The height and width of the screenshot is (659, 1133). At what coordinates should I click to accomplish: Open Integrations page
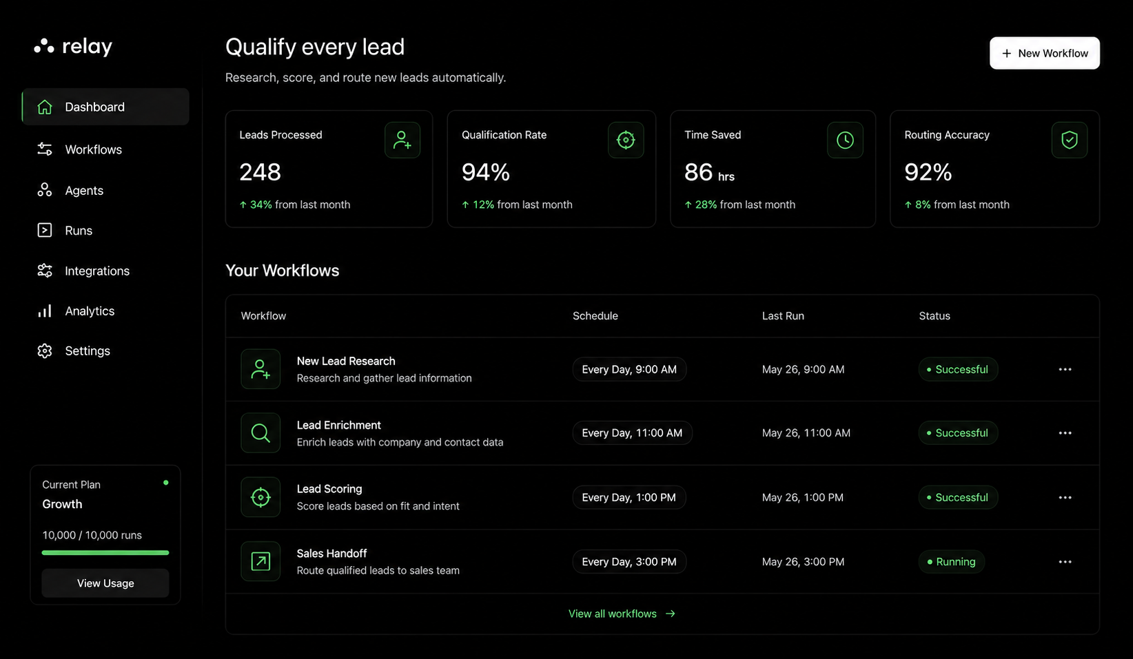(97, 271)
